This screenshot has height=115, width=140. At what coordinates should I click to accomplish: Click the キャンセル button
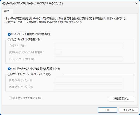129,110
